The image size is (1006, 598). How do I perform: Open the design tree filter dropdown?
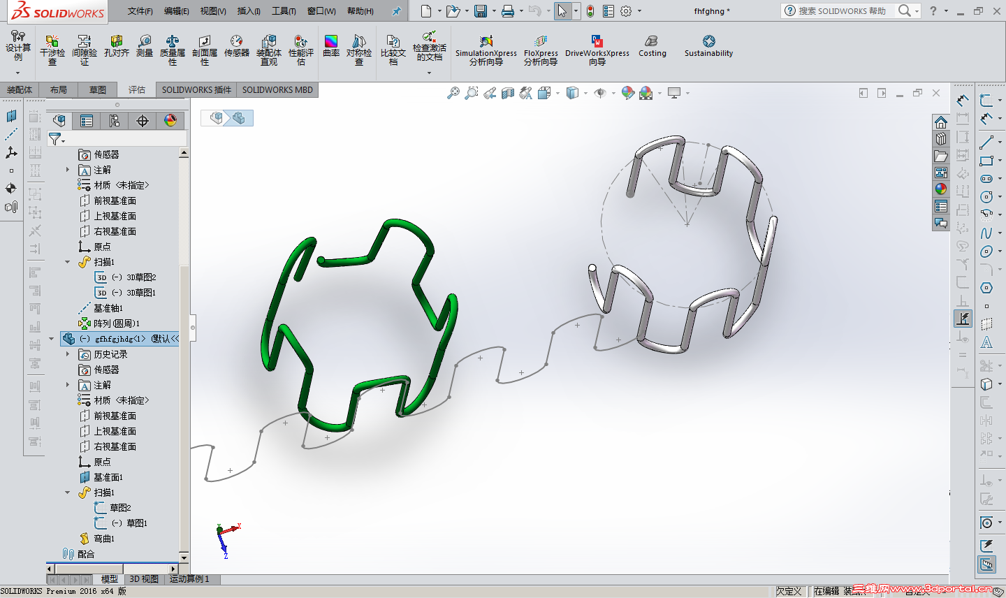[x=56, y=139]
